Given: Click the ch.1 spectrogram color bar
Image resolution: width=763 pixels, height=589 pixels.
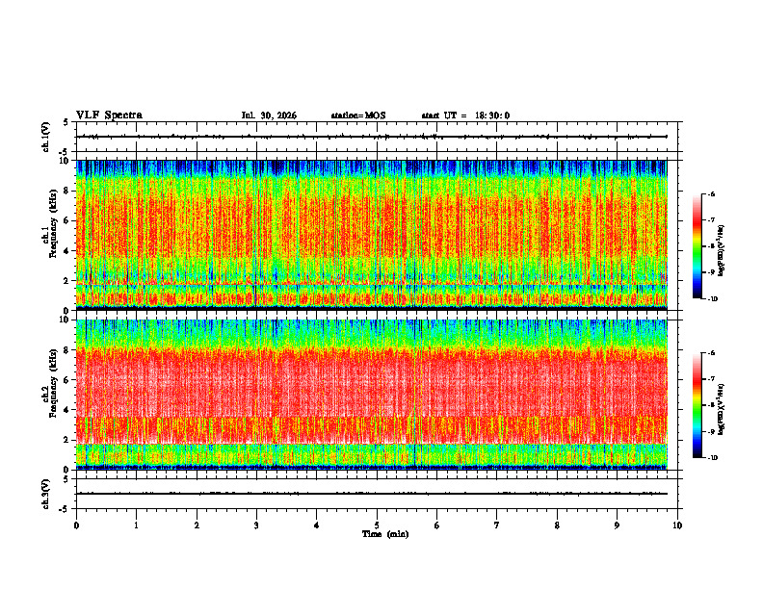Looking at the screenshot, I should [x=697, y=246].
